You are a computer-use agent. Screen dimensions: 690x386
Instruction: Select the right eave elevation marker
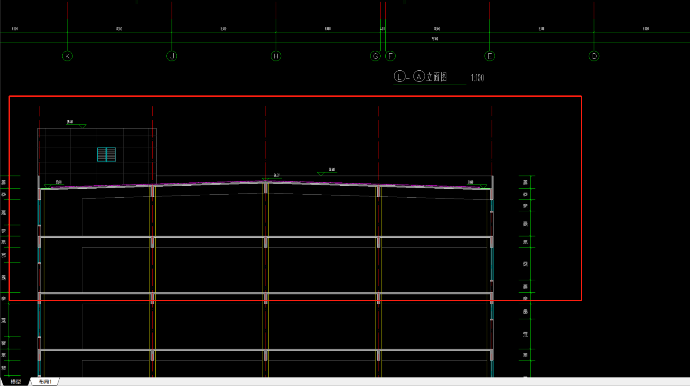477,184
